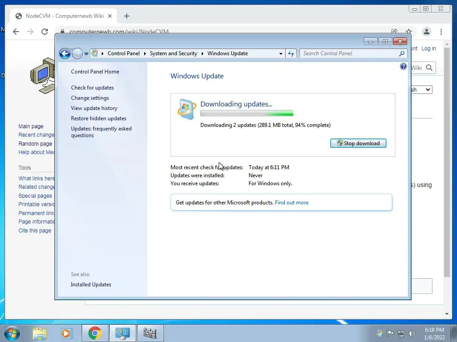This screenshot has width=457, height=342.
Task: Open wiki Main page link
Action: pos(31,126)
